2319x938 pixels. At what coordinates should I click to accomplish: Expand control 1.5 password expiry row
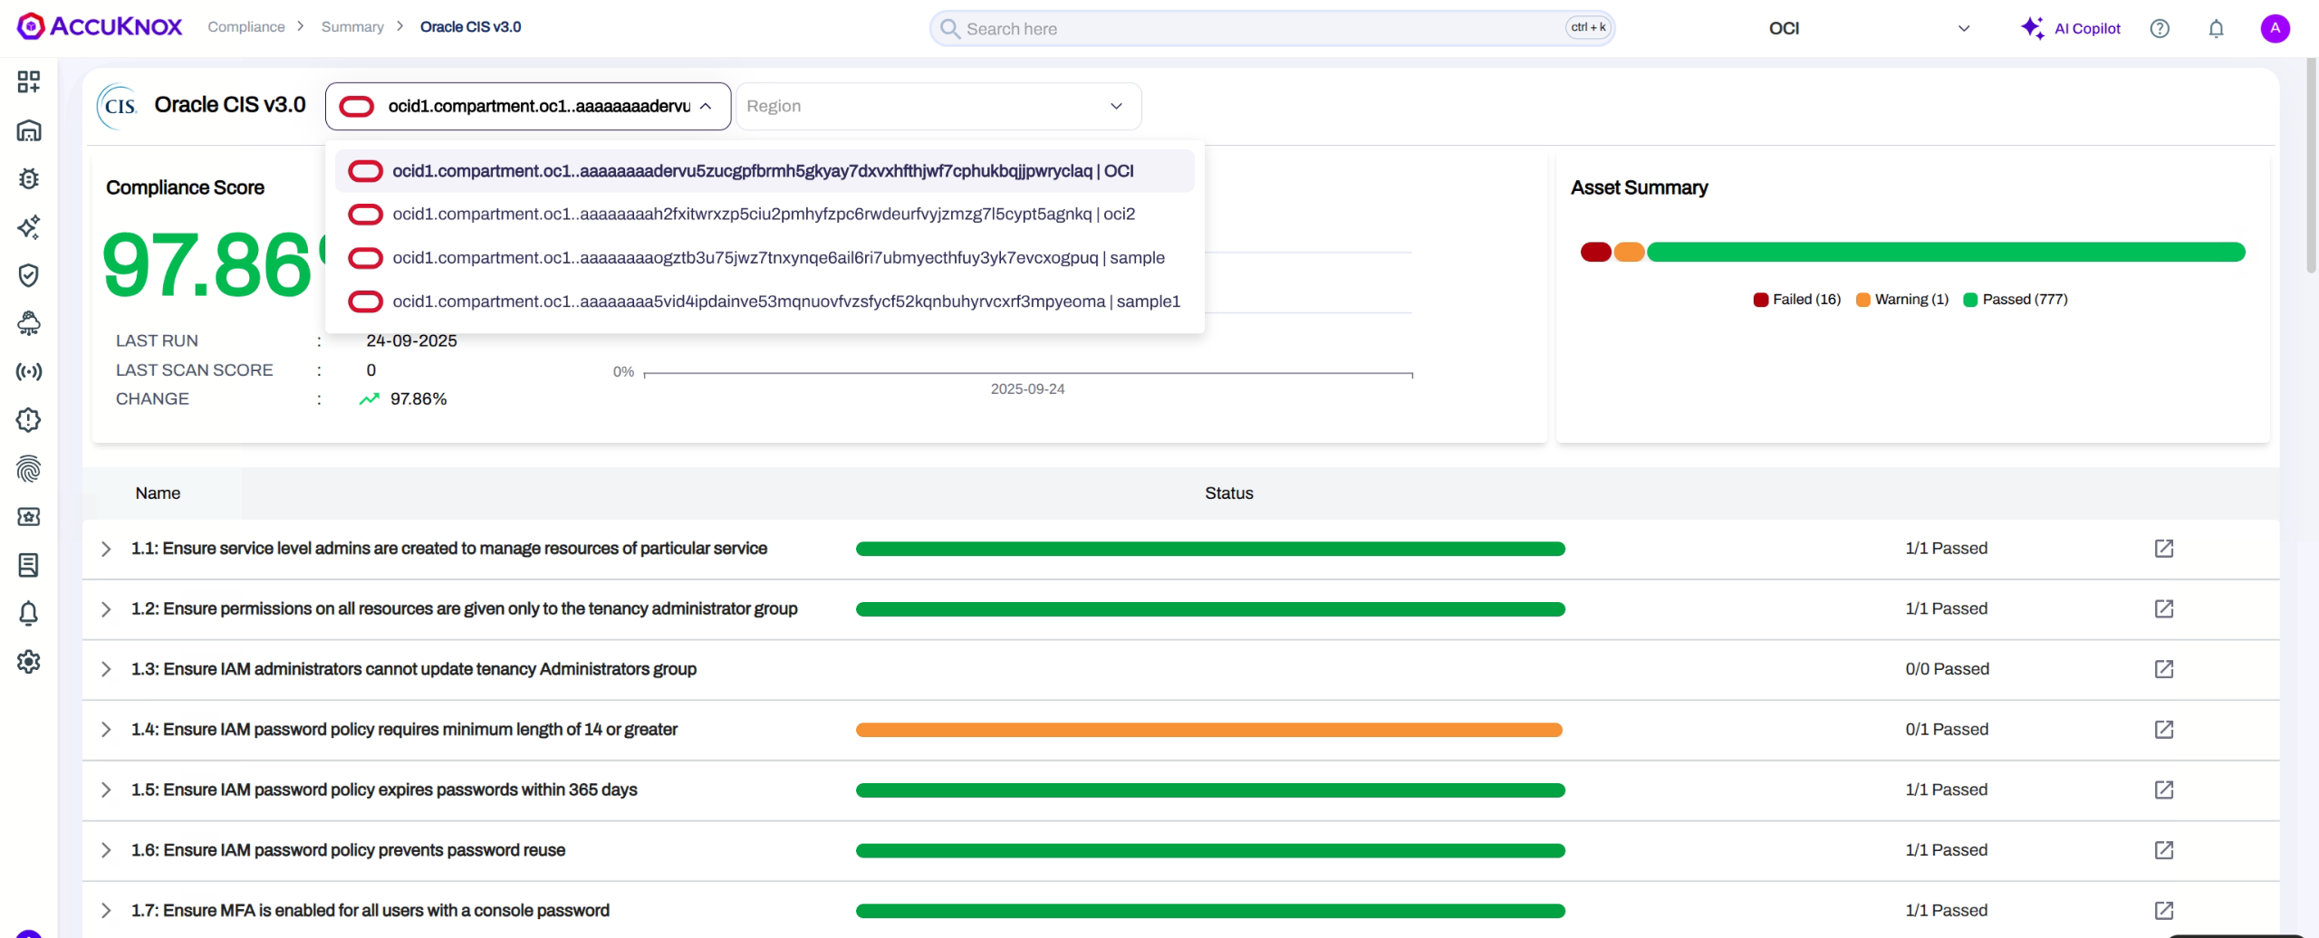[106, 790]
